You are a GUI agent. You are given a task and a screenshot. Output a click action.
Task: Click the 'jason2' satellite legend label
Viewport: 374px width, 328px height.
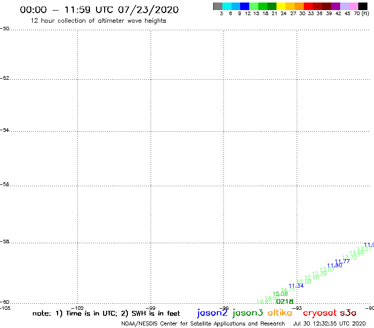(x=212, y=313)
